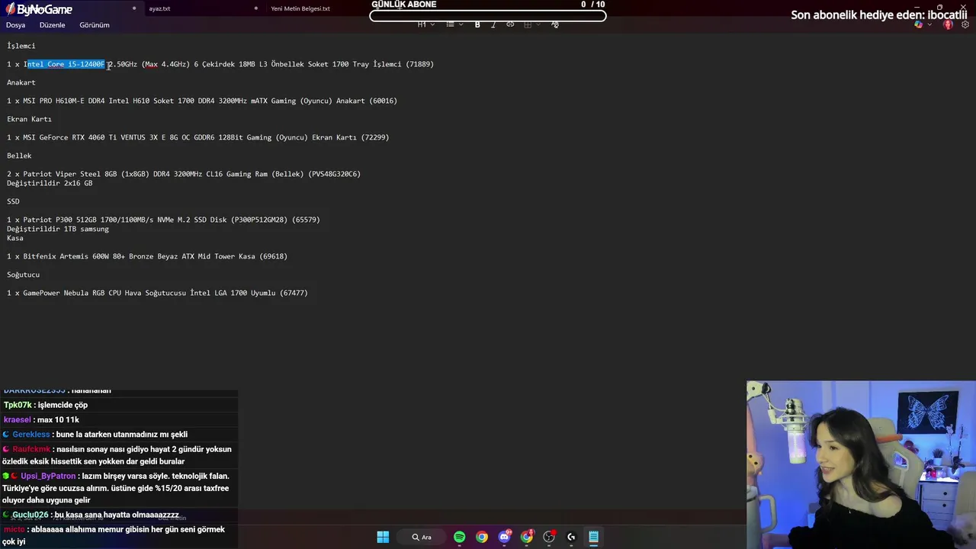This screenshot has height=549, width=976.
Task: Switch to the ayaz.txt tab
Action: (159, 8)
